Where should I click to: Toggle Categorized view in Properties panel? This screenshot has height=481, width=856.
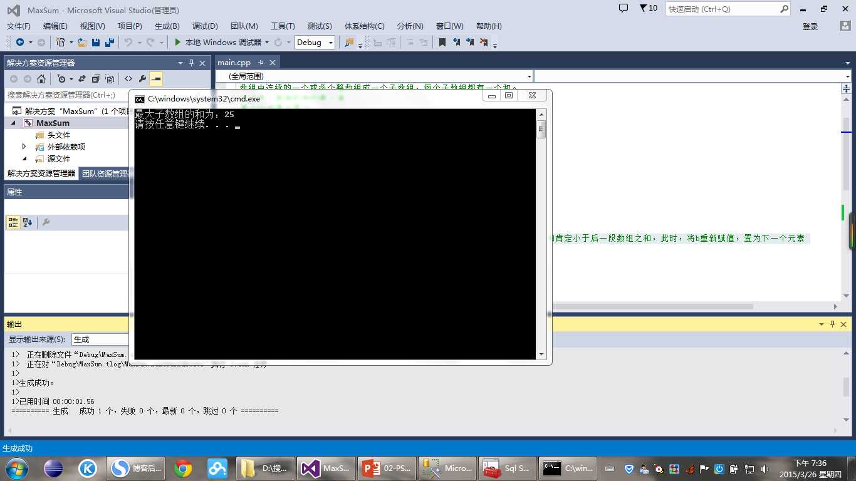point(13,222)
